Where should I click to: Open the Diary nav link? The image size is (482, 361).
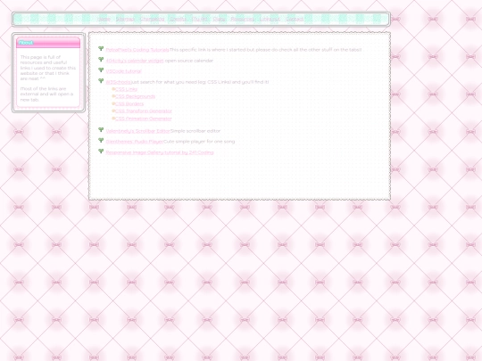(219, 19)
